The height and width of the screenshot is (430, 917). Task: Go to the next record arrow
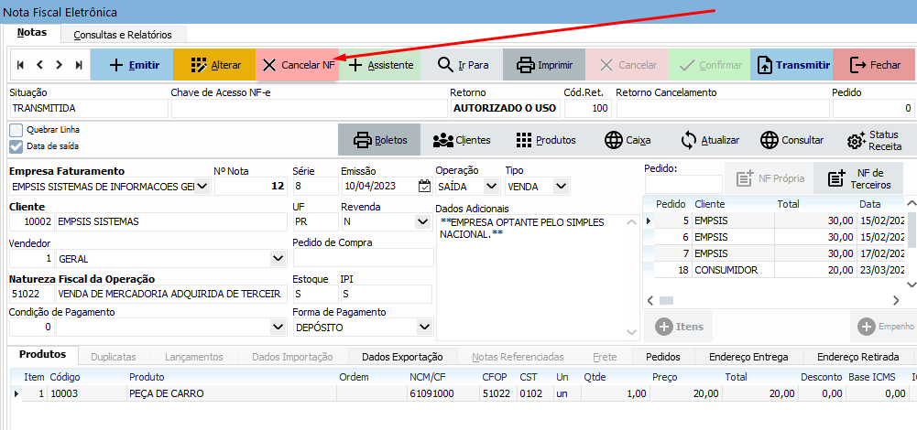(59, 65)
